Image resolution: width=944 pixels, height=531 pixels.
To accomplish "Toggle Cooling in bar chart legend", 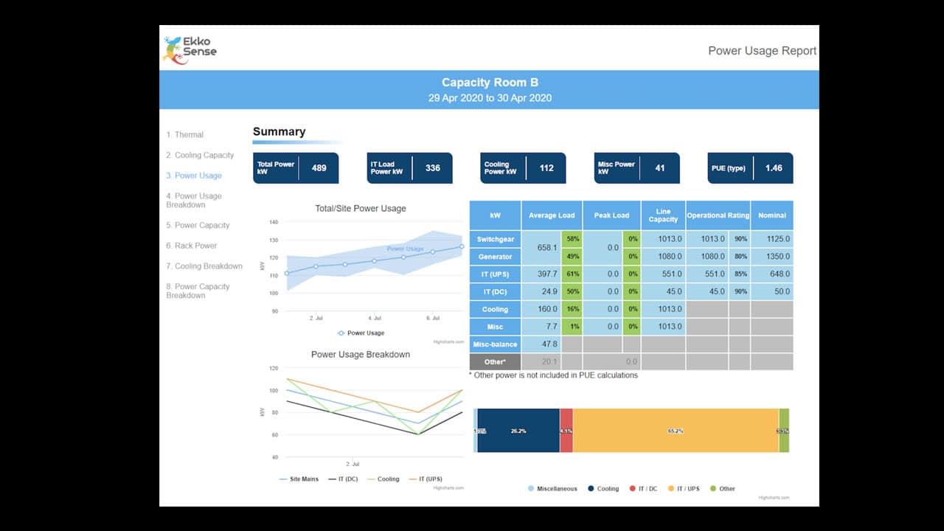I will (x=604, y=489).
